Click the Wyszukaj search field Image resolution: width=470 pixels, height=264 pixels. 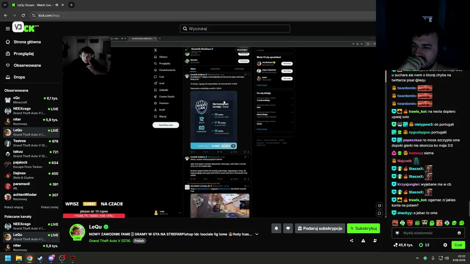pyautogui.click(x=235, y=29)
